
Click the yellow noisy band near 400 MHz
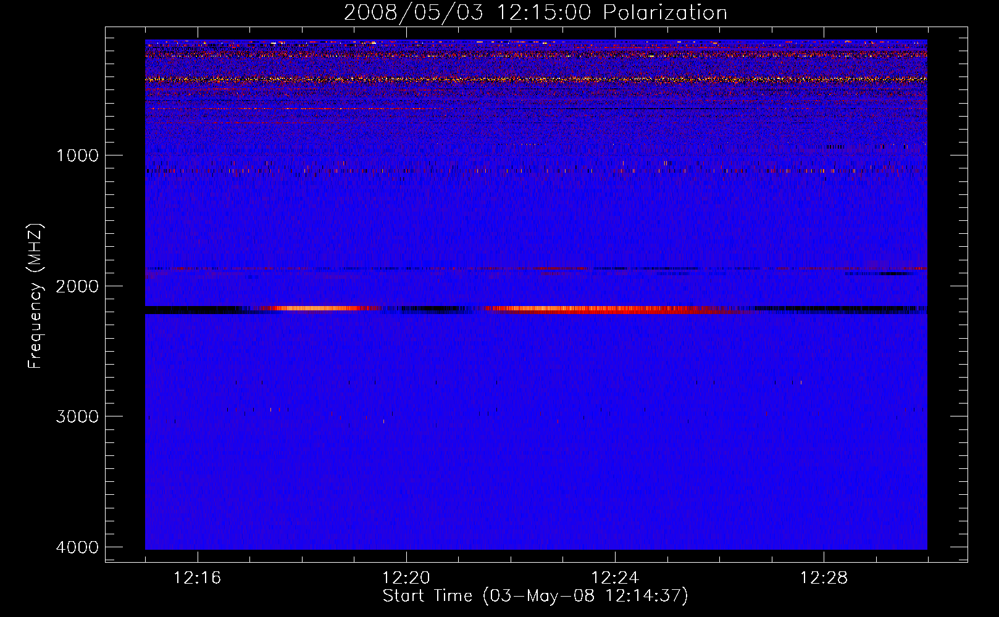536,79
